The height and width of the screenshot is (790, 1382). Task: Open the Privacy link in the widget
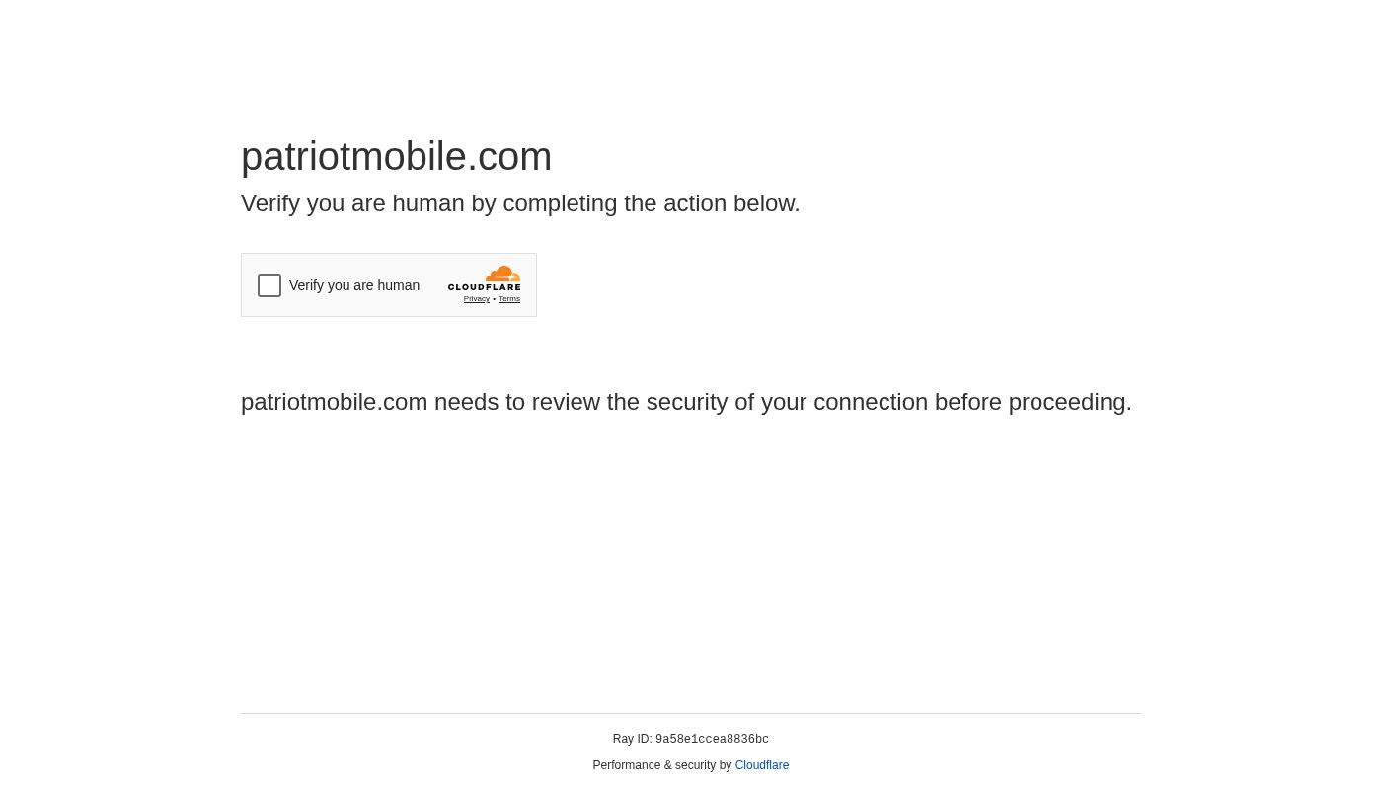pyautogui.click(x=476, y=299)
